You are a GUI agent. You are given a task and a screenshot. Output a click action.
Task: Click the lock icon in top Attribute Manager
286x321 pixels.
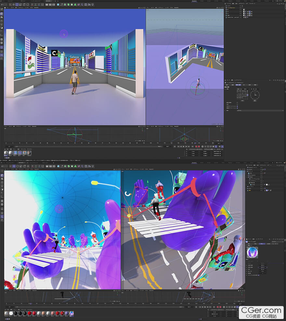coord(280,80)
